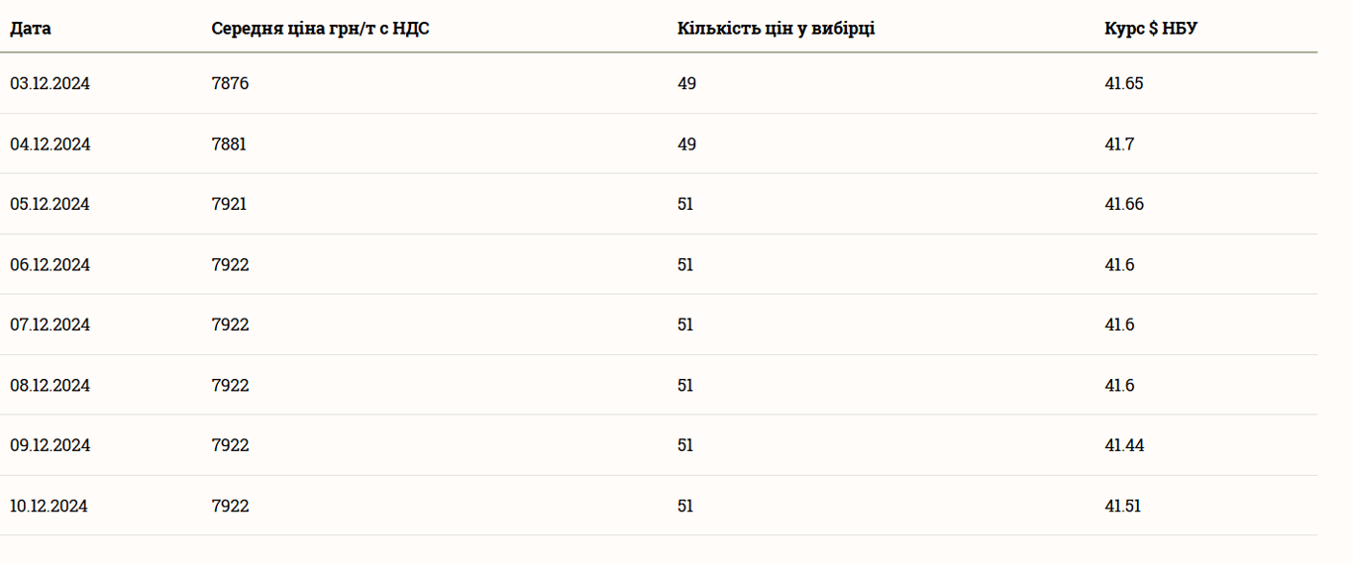Click the "Середня ціна грн/т с НДС" header
The width and height of the screenshot is (1353, 565).
pyautogui.click(x=320, y=29)
